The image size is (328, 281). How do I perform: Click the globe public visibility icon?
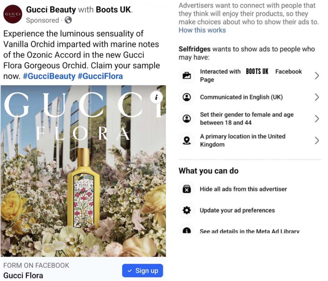click(x=68, y=20)
